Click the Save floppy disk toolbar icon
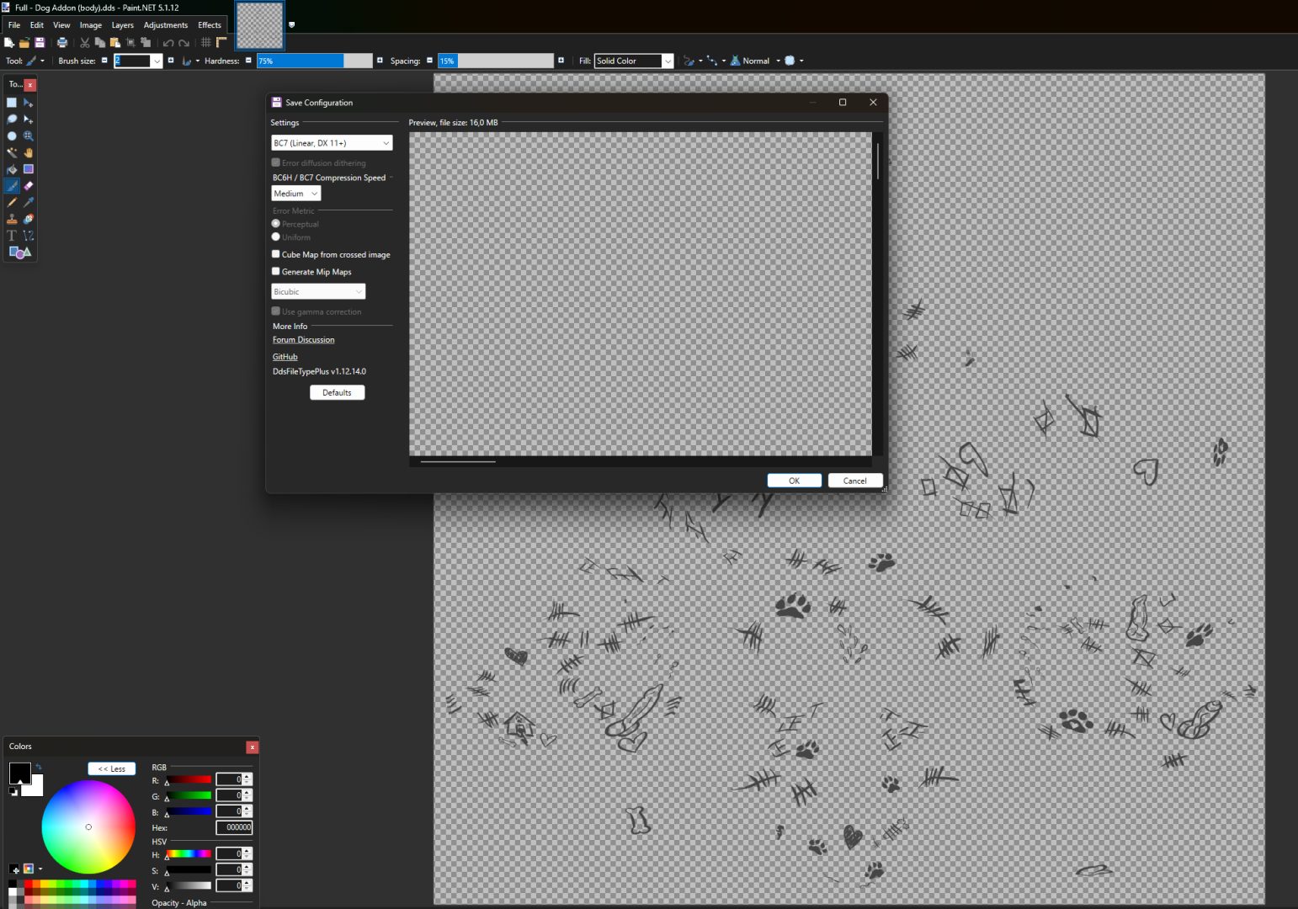Image resolution: width=1298 pixels, height=909 pixels. [40, 42]
